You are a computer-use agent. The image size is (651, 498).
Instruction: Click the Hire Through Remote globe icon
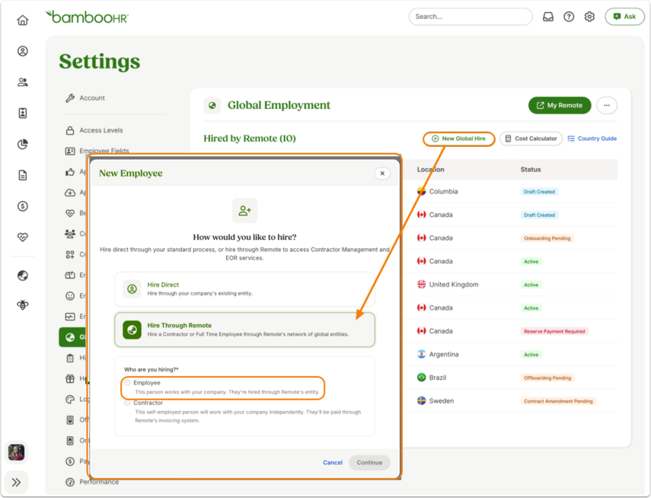[132, 330]
